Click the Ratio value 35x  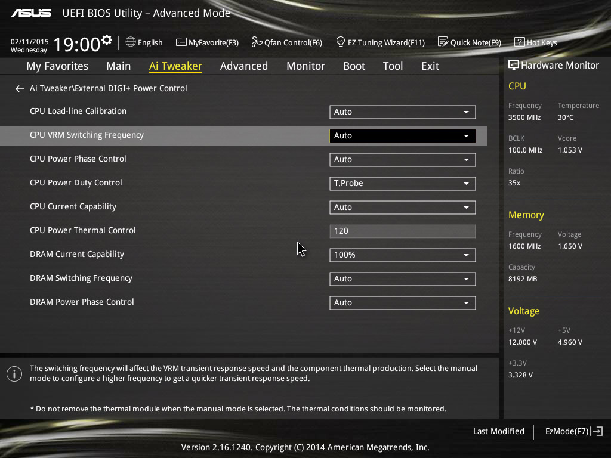(514, 183)
